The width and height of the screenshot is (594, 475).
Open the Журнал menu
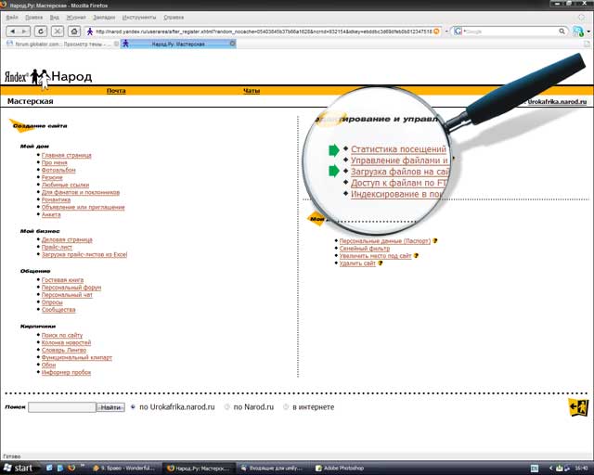click(x=76, y=18)
